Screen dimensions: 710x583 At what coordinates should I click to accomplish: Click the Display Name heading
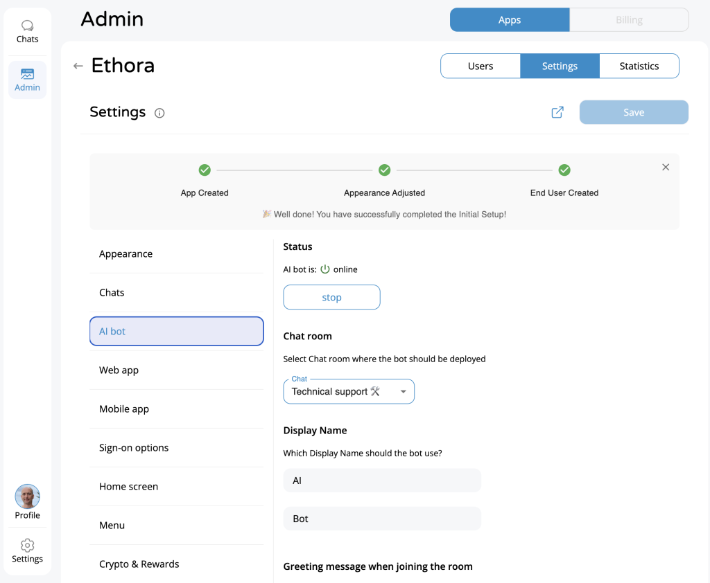tap(315, 430)
